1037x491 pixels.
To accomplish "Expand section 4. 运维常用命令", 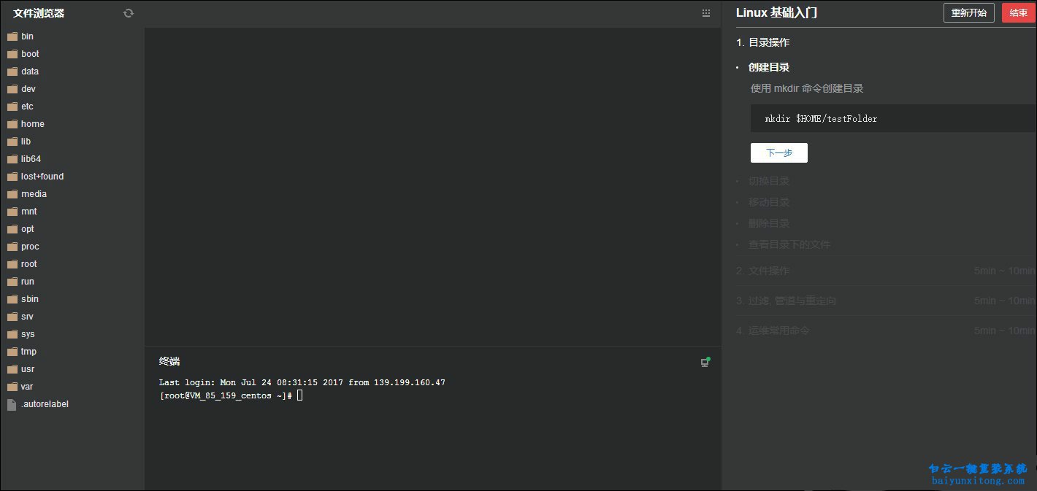I will (x=773, y=330).
